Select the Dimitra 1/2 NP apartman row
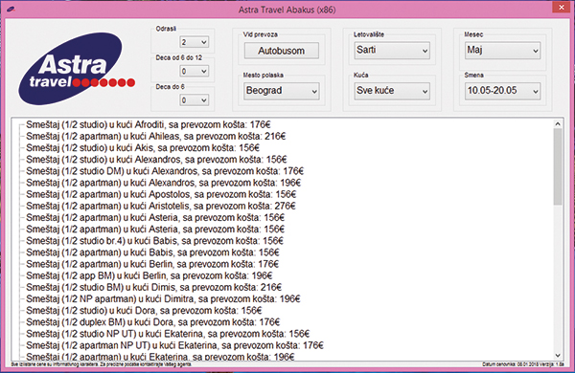 tap(163, 299)
